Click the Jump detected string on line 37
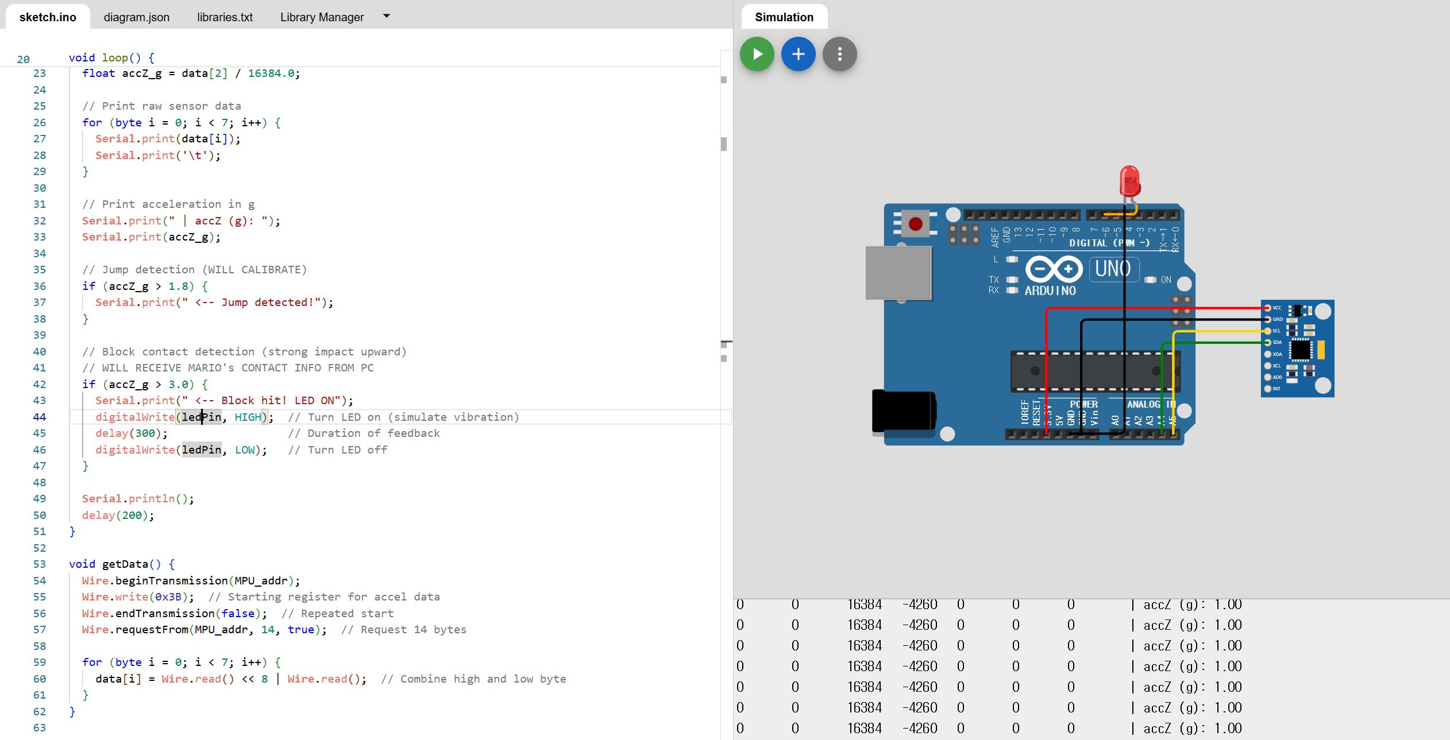This screenshot has width=1450, height=740. [257, 303]
